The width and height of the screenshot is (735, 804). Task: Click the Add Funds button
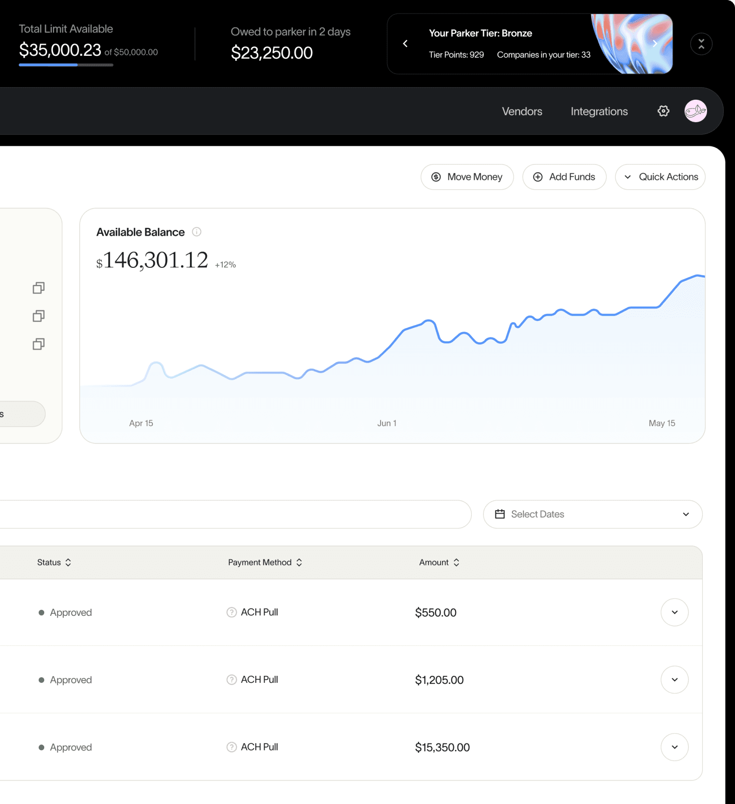pyautogui.click(x=564, y=177)
